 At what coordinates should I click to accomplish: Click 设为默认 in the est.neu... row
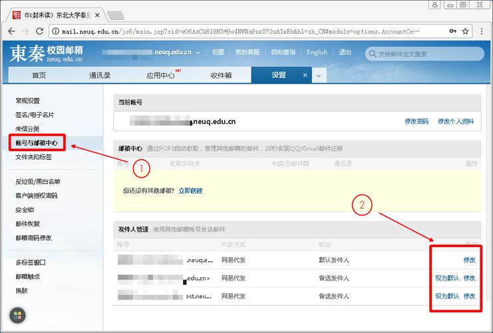(x=447, y=296)
